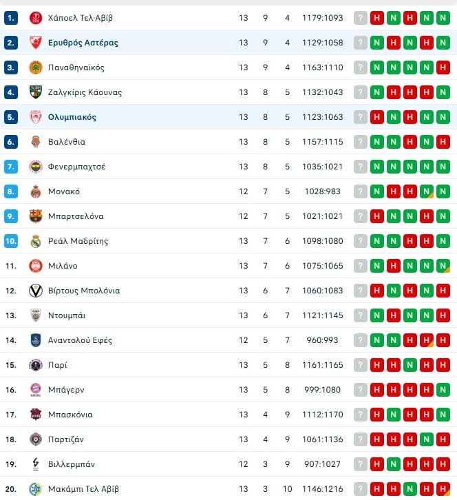Go to the Μιλάνο team link
This screenshot has height=500, width=457.
coord(63,266)
